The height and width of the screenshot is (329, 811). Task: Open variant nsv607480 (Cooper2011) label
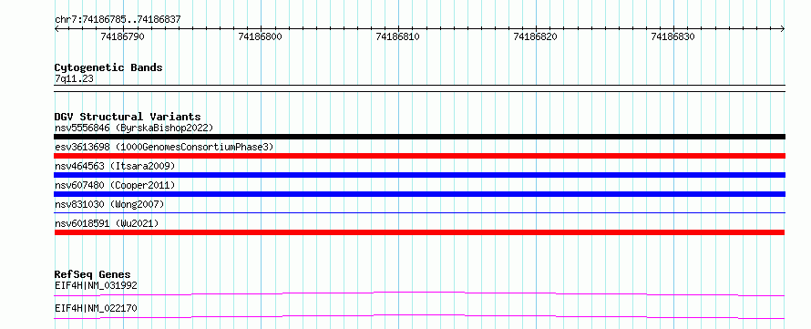click(x=115, y=185)
